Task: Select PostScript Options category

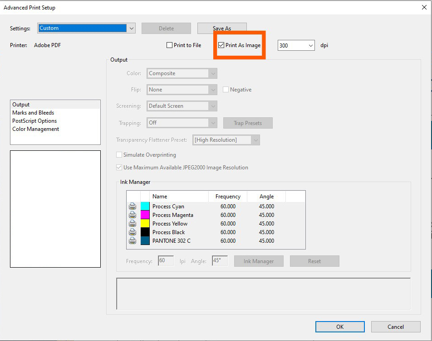Action: (55, 121)
